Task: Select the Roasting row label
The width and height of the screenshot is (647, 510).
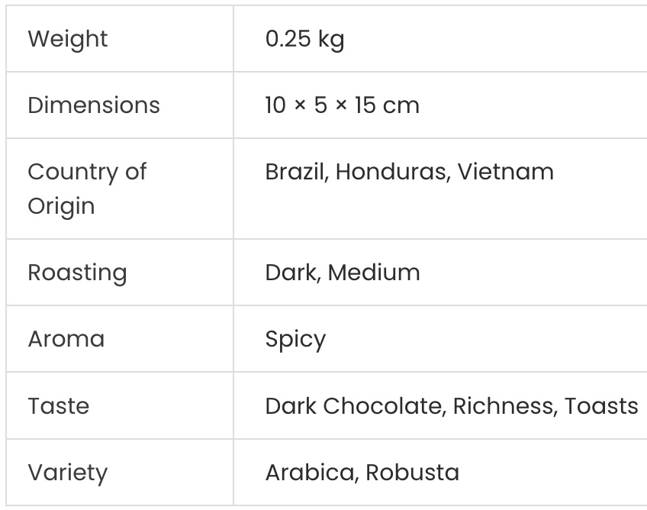Action: click(77, 273)
